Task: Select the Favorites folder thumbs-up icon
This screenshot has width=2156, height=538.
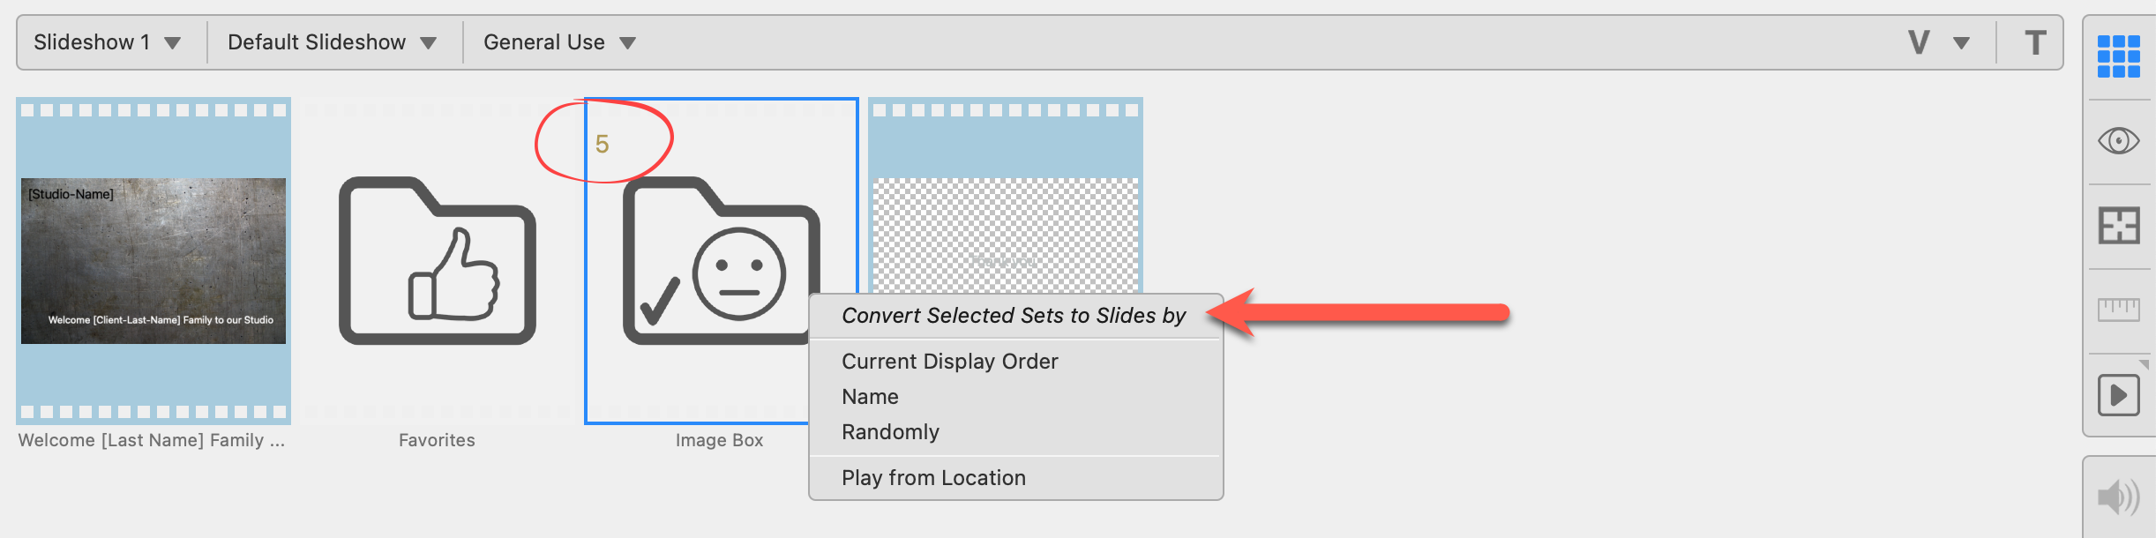Action: pos(438,261)
